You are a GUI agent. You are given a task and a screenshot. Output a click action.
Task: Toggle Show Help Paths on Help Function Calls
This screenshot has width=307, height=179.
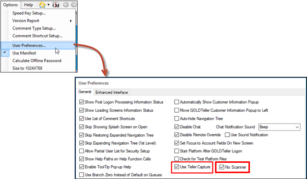point(82,159)
